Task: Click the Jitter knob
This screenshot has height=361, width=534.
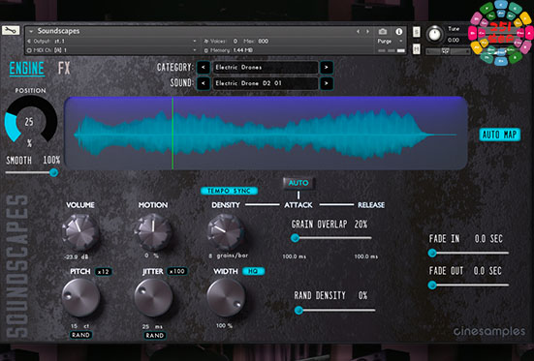Action: (153, 297)
